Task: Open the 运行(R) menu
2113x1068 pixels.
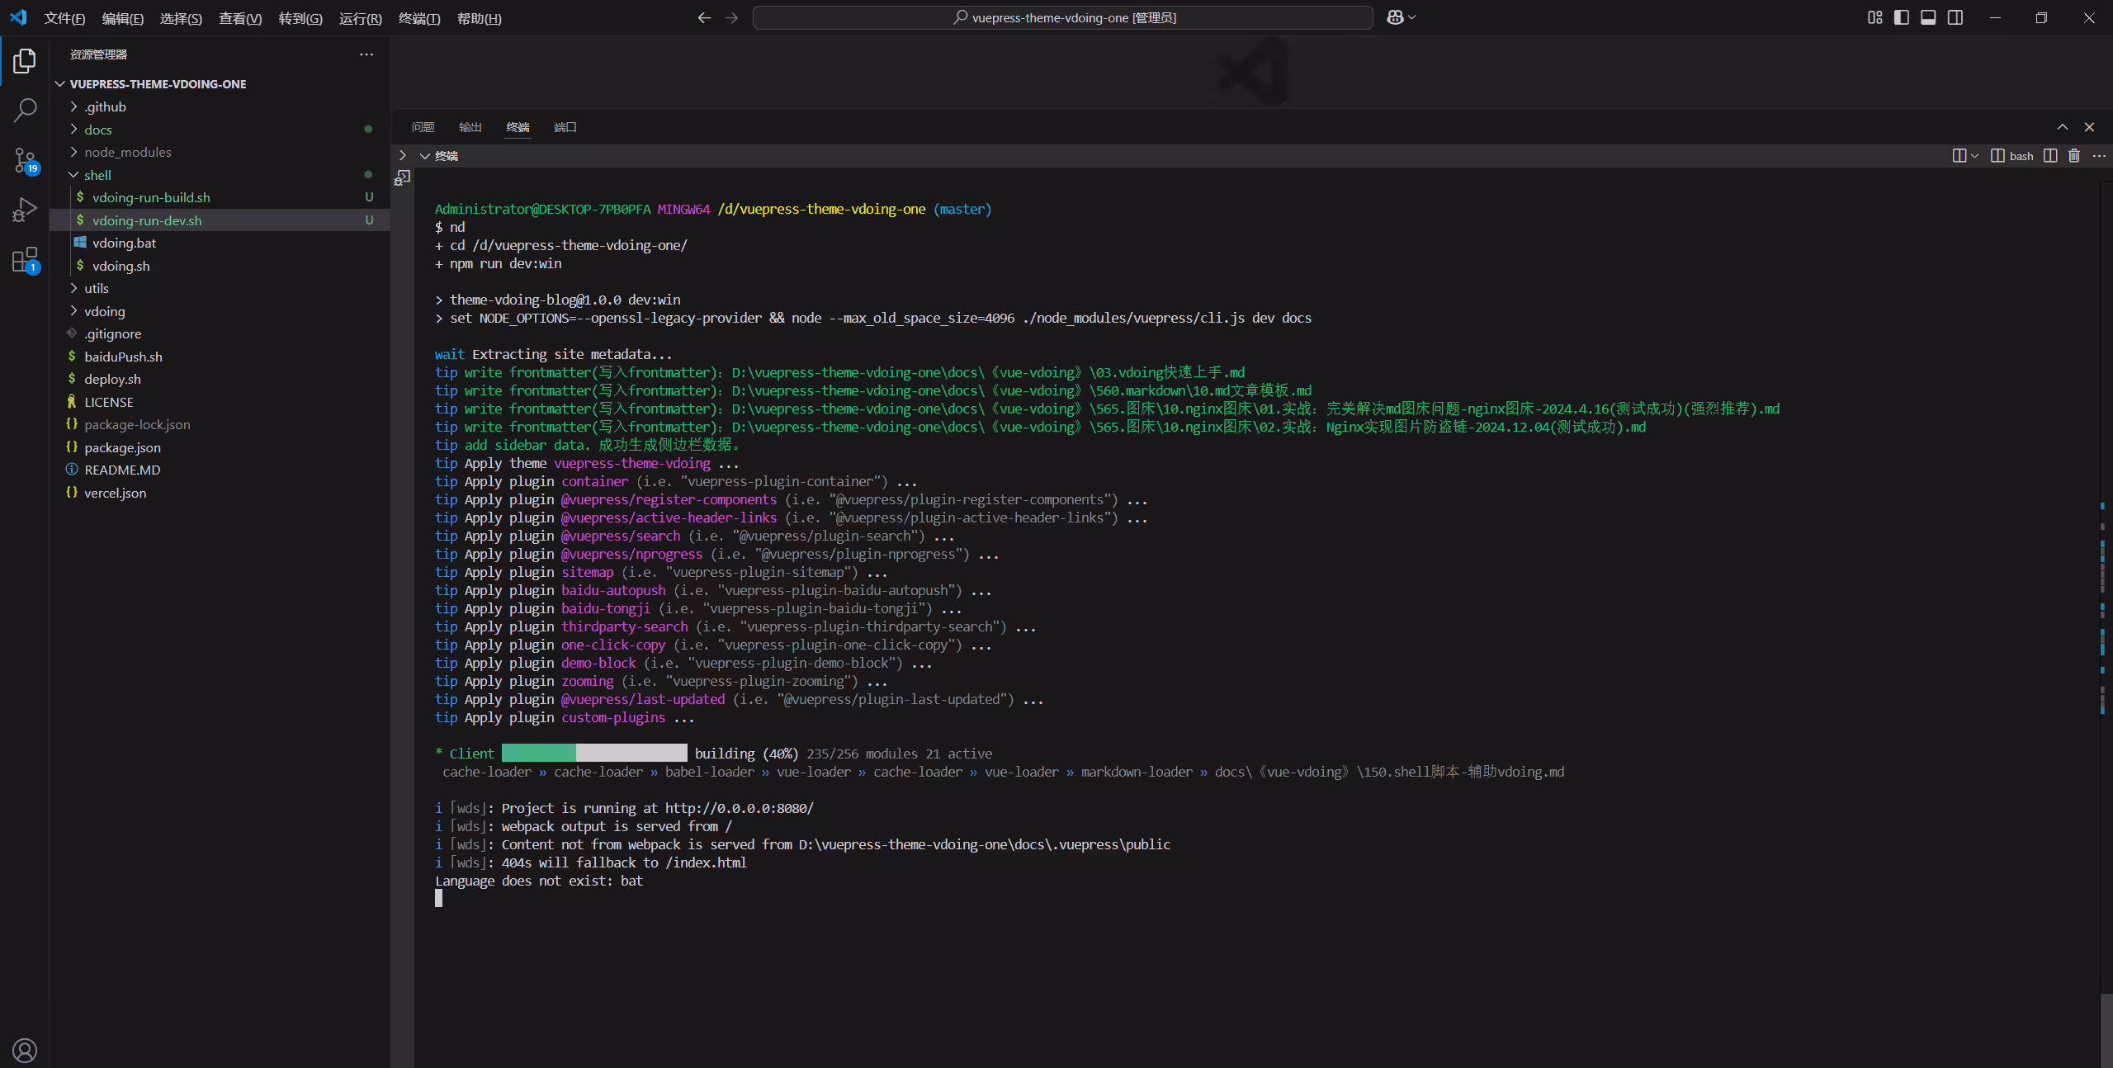Action: click(361, 18)
